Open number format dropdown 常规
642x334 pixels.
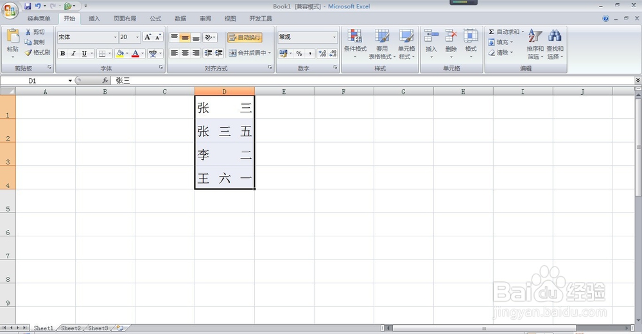pos(334,37)
